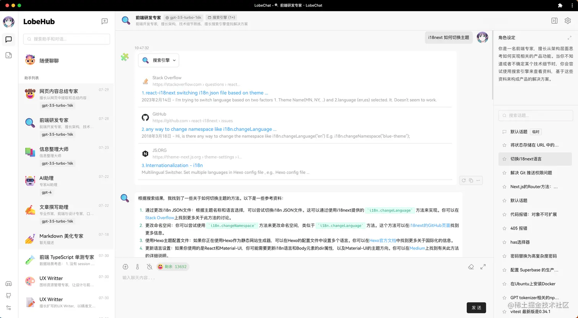The height and width of the screenshot is (318, 578).
Task: Star the Next.js的Router方法 topic
Action: [x=504, y=187]
